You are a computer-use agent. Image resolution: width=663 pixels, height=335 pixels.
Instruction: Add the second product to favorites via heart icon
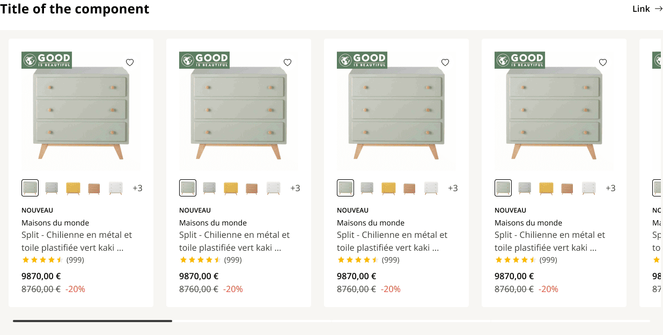click(288, 62)
